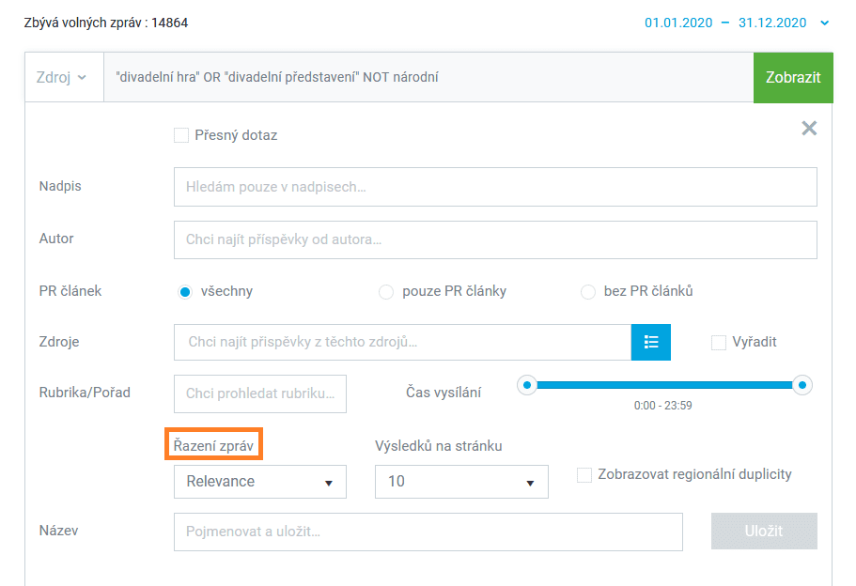Click the start date 01.01.2020 link
Screen dimensions: 856x586
coord(678,23)
